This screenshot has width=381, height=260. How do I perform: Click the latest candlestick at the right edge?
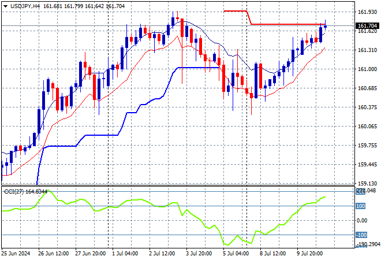click(x=325, y=26)
